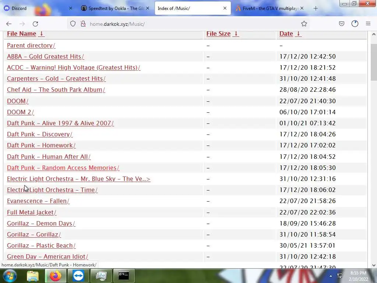The width and height of the screenshot is (377, 283).
Task: Bookmark this page with the star icon
Action: point(304,24)
